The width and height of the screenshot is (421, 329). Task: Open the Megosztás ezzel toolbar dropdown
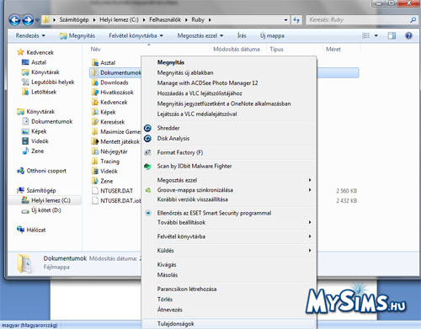click(200, 35)
